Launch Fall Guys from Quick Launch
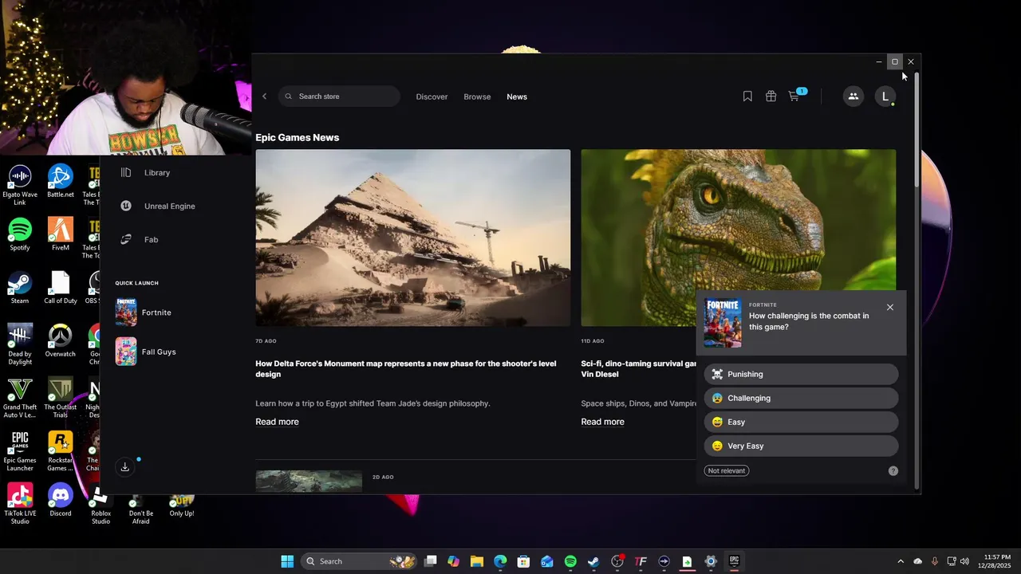 click(x=145, y=352)
